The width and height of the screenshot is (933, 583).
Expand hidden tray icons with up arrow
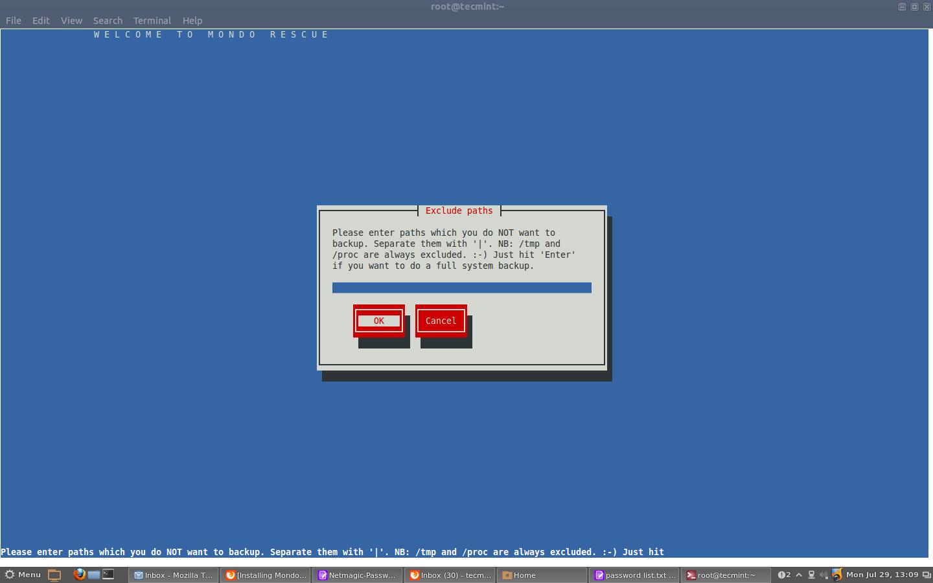799,575
